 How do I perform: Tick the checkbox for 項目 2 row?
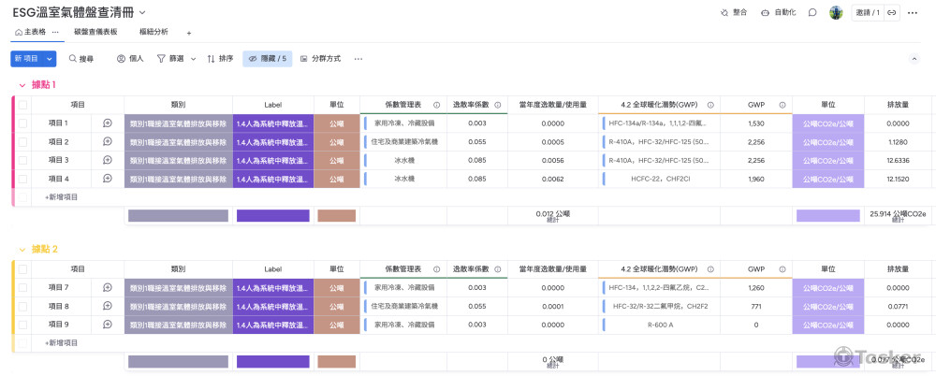coord(23,142)
